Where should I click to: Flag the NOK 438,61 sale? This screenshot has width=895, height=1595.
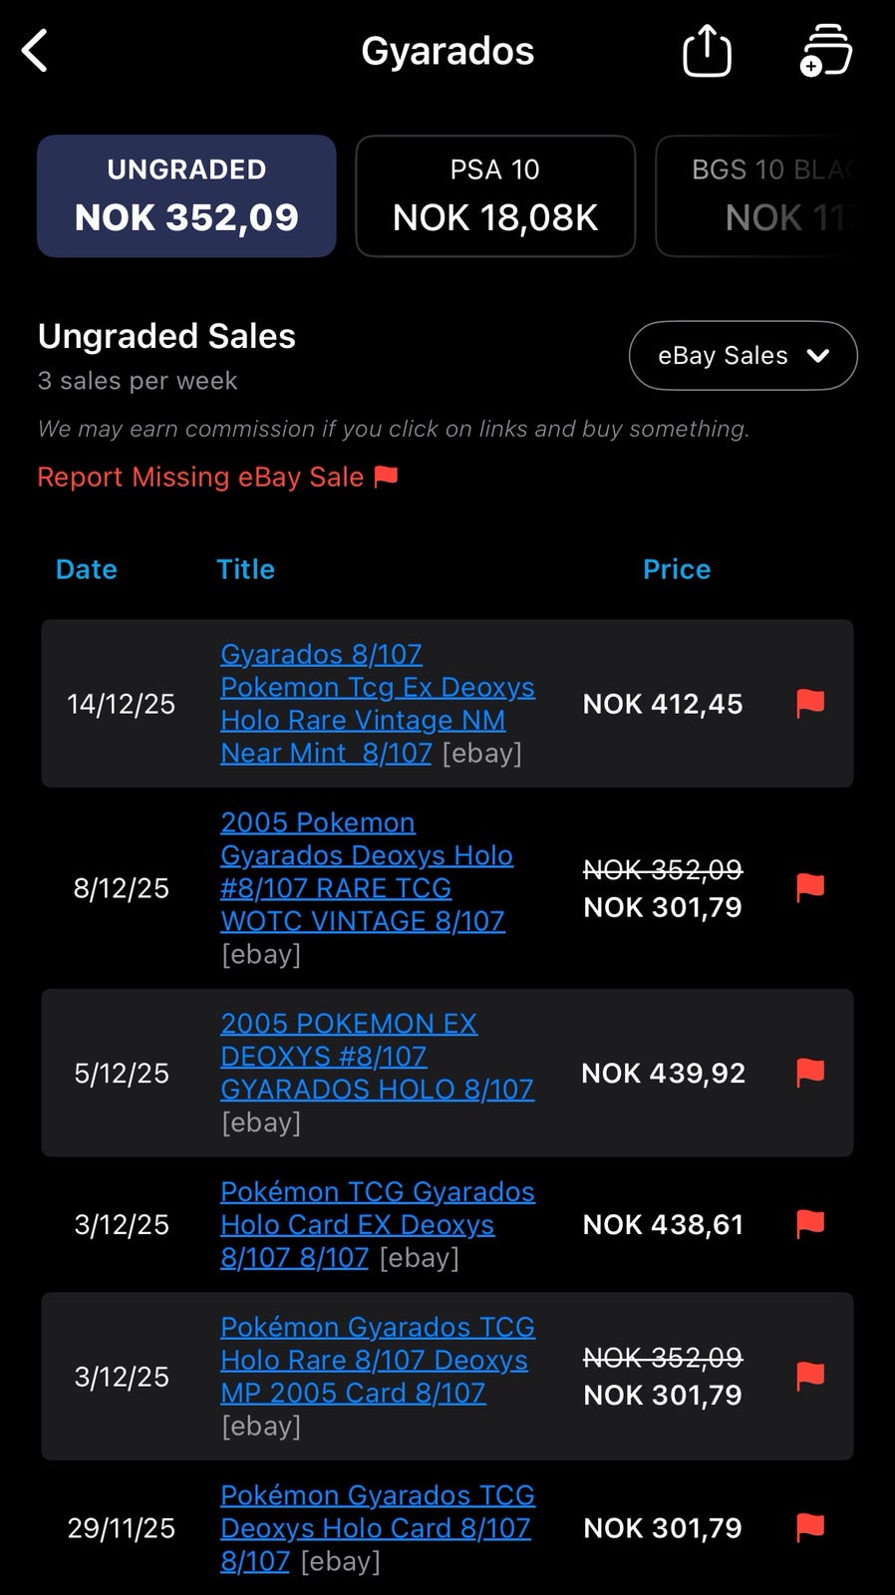pyautogui.click(x=810, y=1224)
